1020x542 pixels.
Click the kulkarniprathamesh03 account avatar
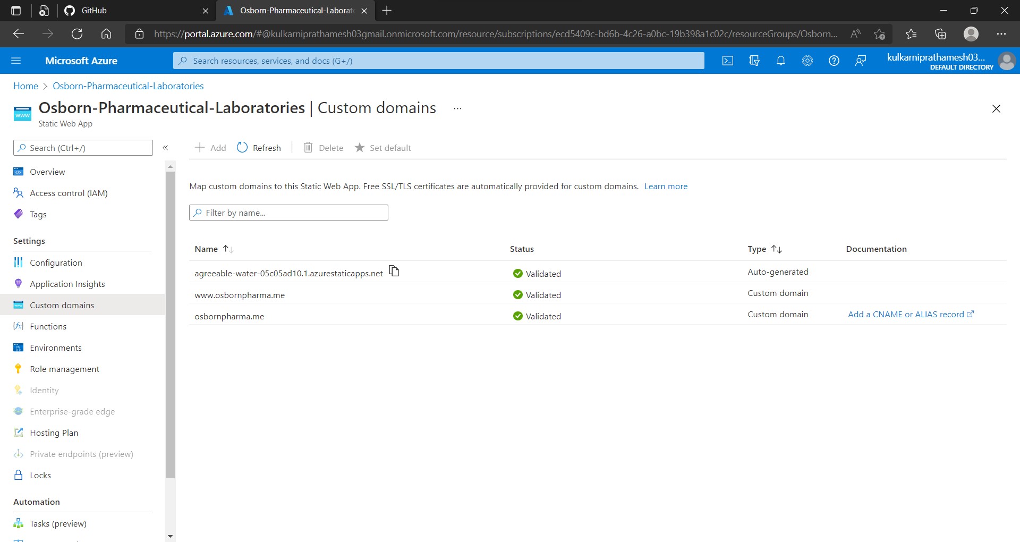(x=1007, y=61)
